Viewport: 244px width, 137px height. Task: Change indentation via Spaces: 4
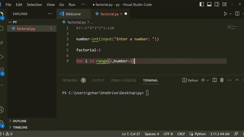152,134
